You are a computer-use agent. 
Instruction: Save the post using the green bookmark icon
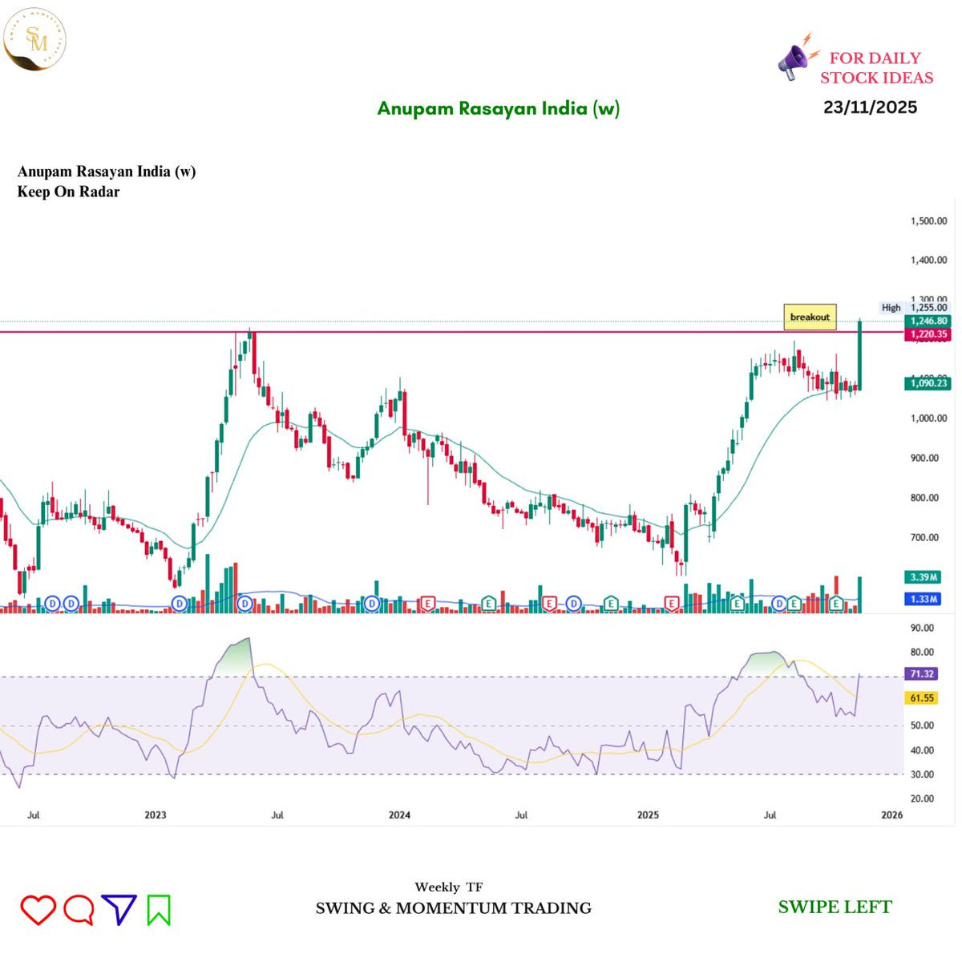pos(160,909)
